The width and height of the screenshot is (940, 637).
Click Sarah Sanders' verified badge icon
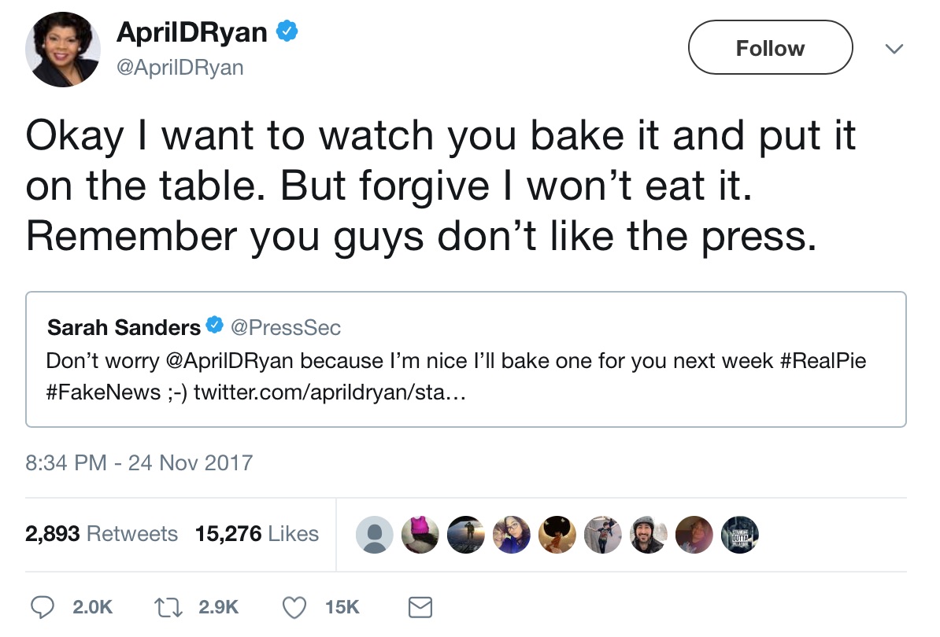click(214, 326)
